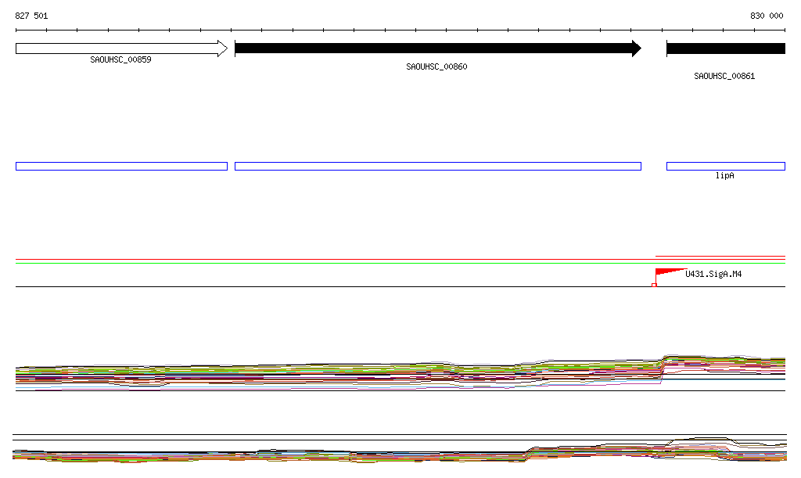Open the SAOUHSC_00859 gene label

tap(120, 59)
